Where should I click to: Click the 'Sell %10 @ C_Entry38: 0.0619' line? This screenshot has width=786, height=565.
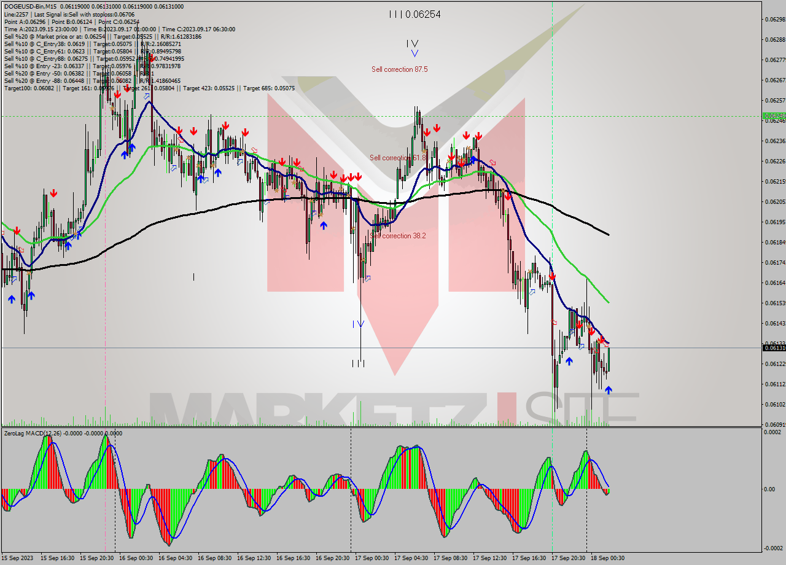[92, 44]
